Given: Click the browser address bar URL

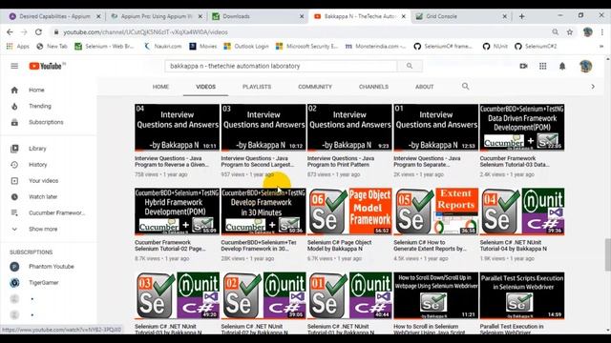Looking at the screenshot, I should [145, 32].
